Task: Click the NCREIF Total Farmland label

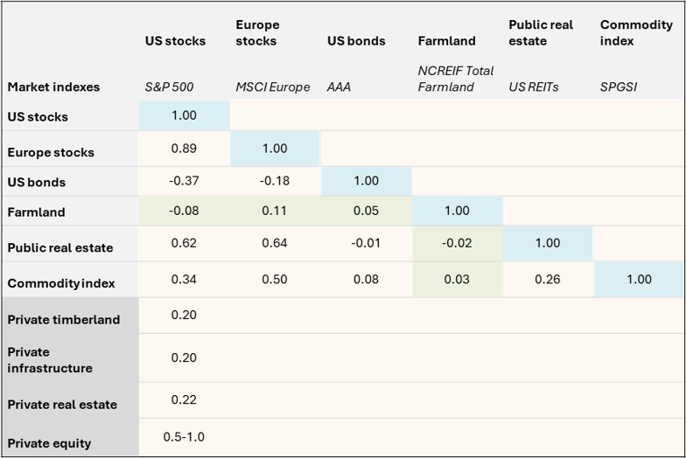Action: [x=455, y=78]
